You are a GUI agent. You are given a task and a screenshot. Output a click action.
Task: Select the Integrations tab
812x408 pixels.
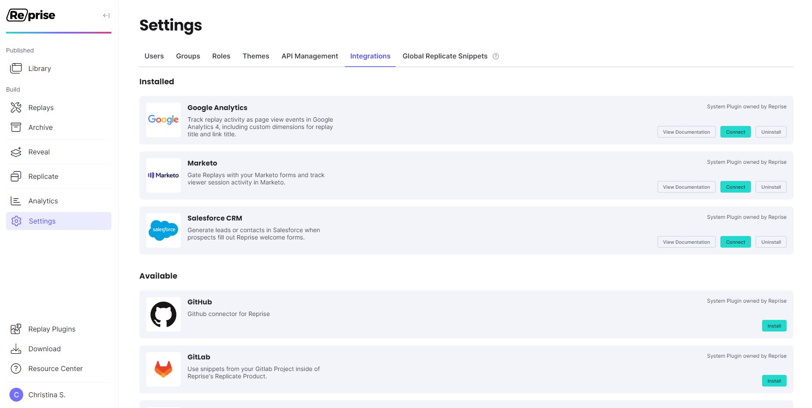click(370, 56)
